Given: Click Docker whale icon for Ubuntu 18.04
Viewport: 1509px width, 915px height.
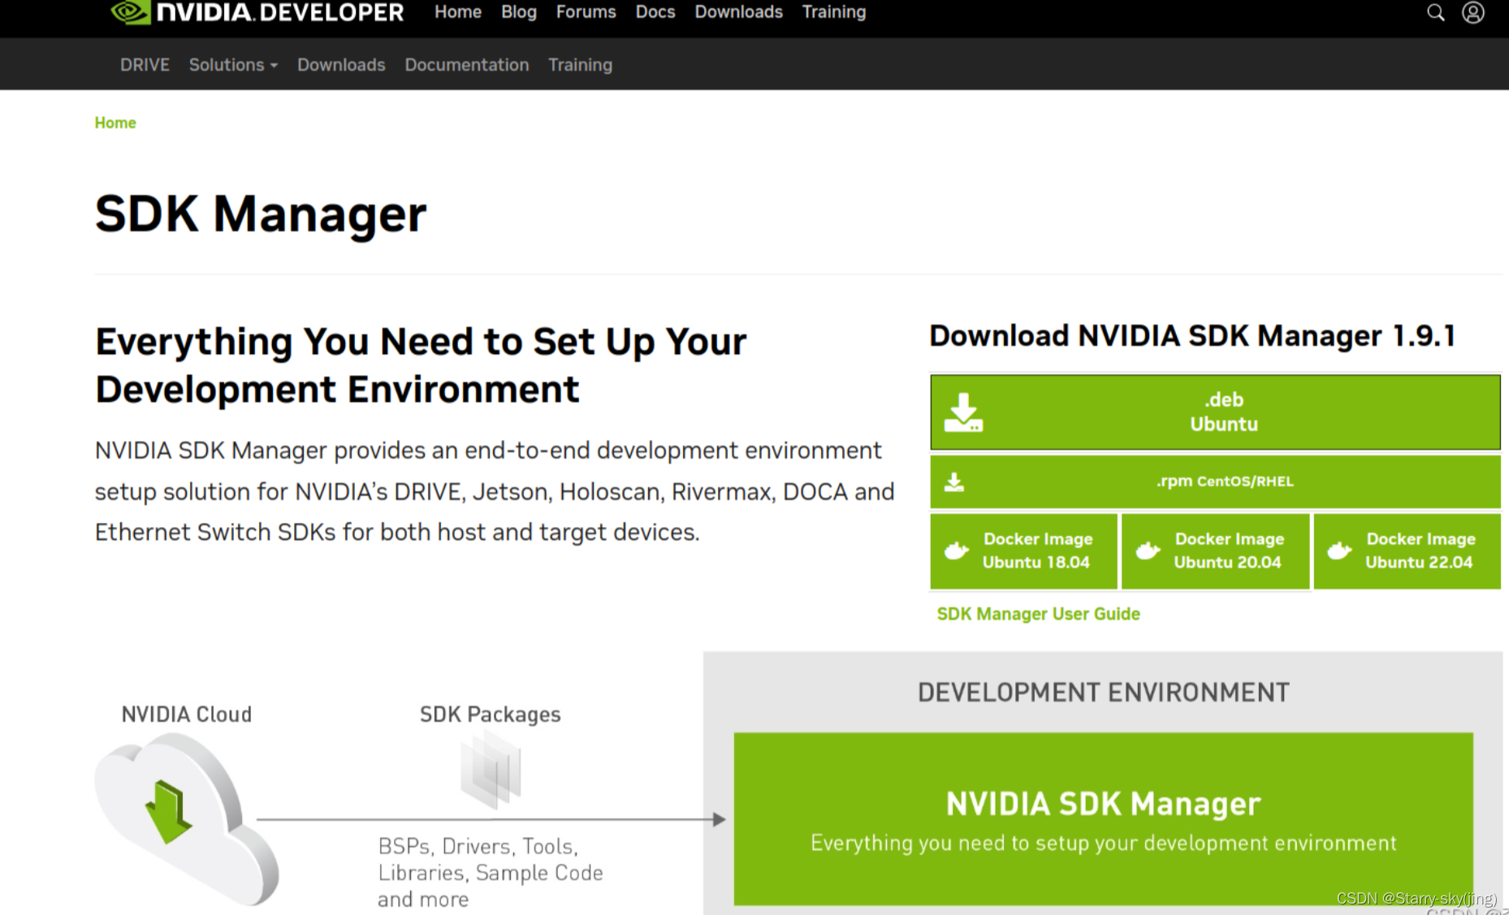Looking at the screenshot, I should pos(957,551).
